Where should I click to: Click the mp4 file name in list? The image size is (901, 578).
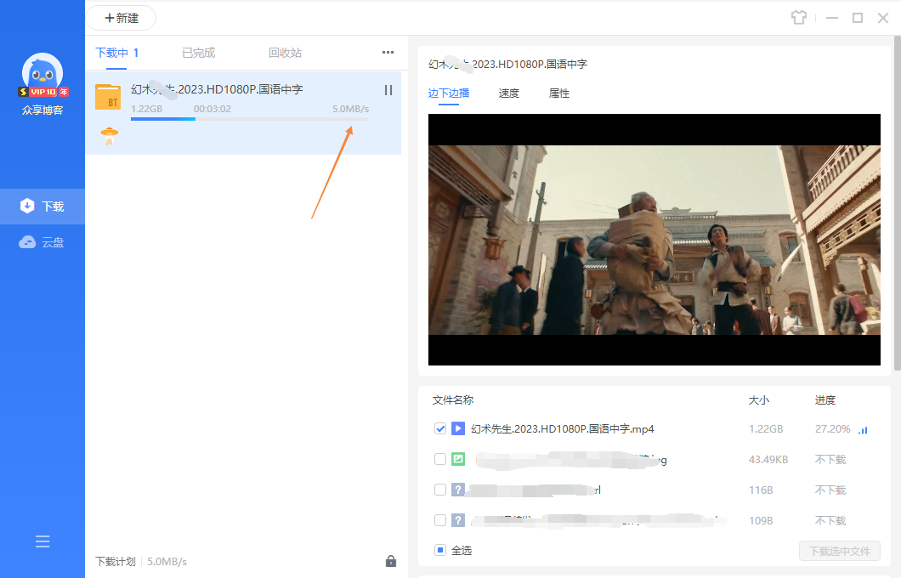(x=563, y=428)
